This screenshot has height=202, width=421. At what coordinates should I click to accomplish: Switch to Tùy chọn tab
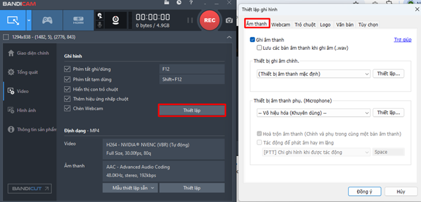point(368,25)
